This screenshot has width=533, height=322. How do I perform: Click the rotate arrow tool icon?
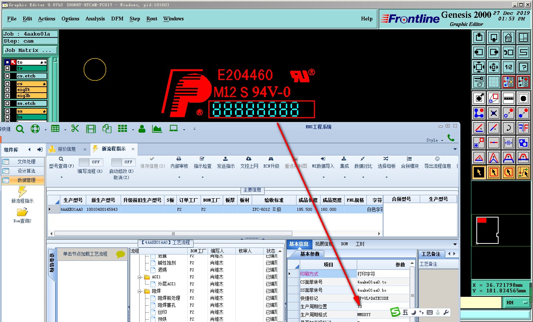(x=509, y=128)
